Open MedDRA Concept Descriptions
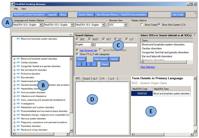Image resolution: width=199 pixels, height=138 pixels. click(29, 15)
